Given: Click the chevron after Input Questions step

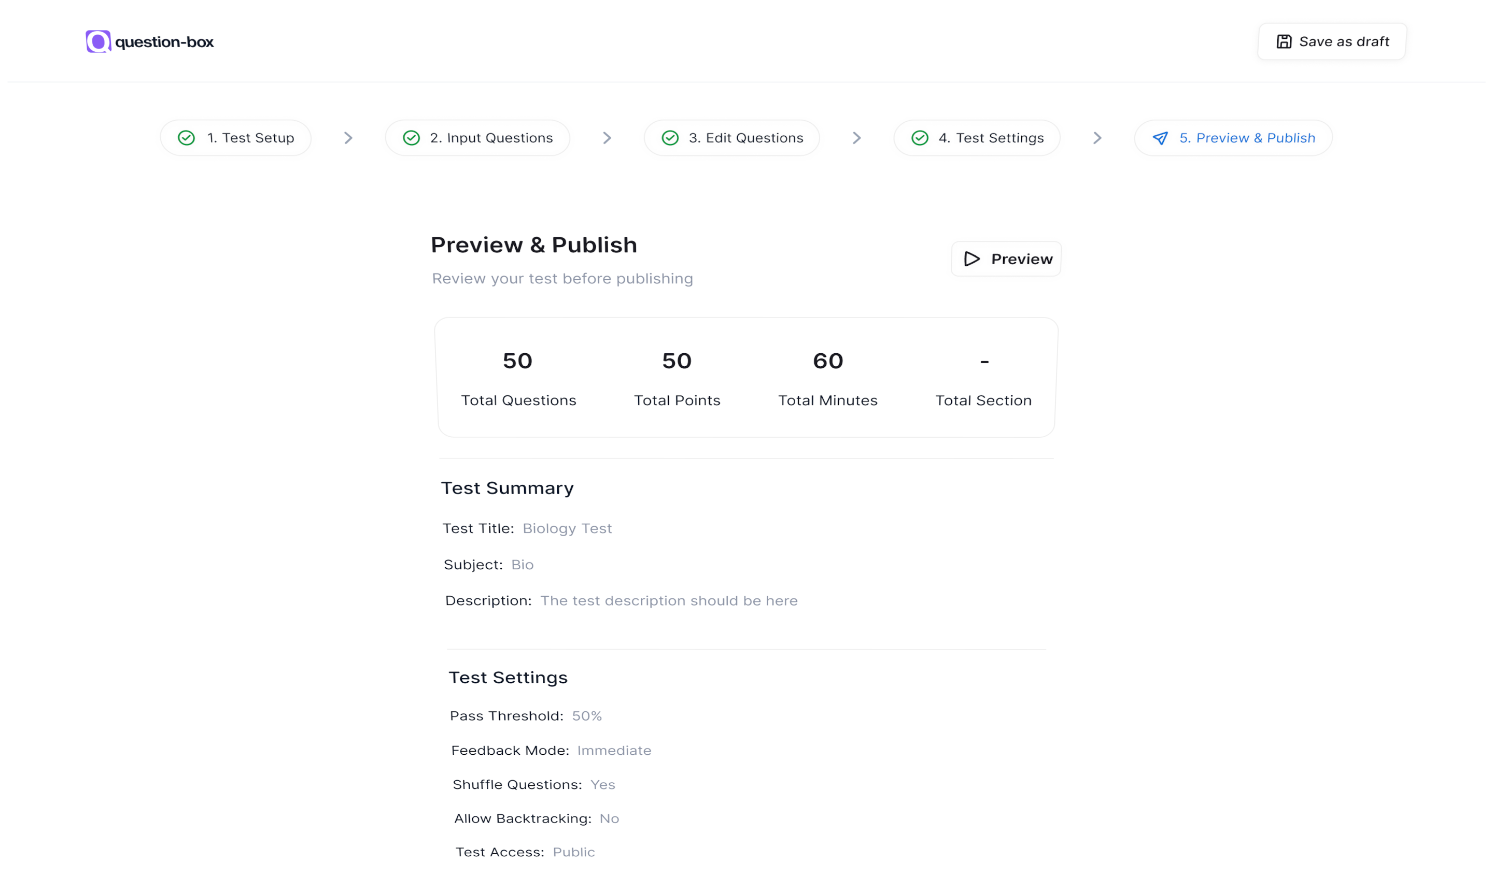Looking at the screenshot, I should coord(607,138).
